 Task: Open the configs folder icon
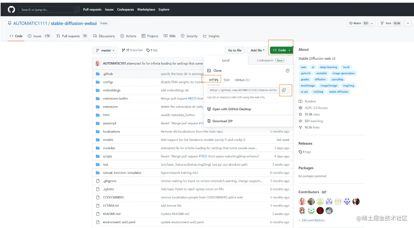coord(98,82)
